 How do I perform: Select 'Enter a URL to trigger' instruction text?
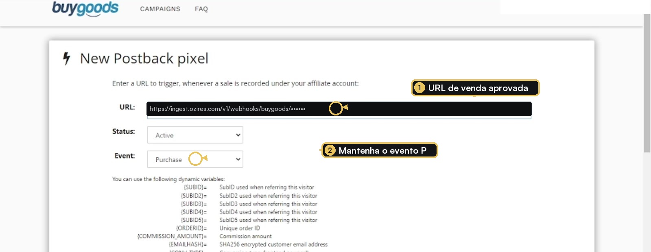(235, 83)
